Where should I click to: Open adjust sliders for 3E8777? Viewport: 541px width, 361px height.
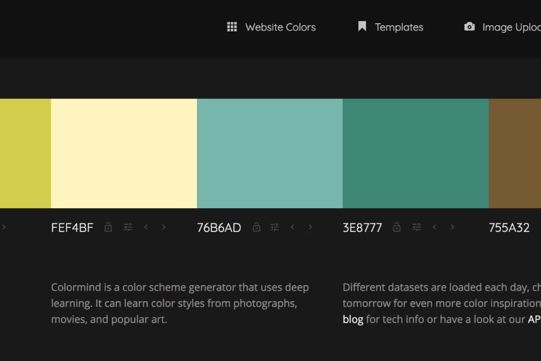pos(416,227)
